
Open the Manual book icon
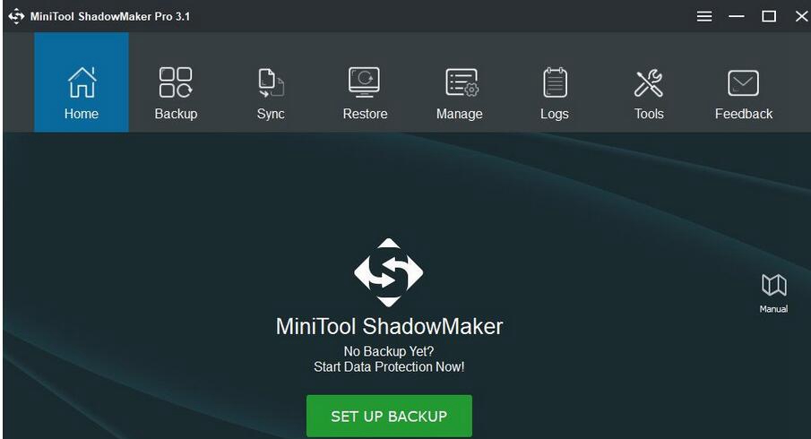(x=773, y=294)
